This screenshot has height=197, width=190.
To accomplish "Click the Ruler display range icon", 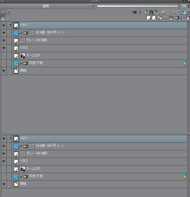I will (174, 12).
